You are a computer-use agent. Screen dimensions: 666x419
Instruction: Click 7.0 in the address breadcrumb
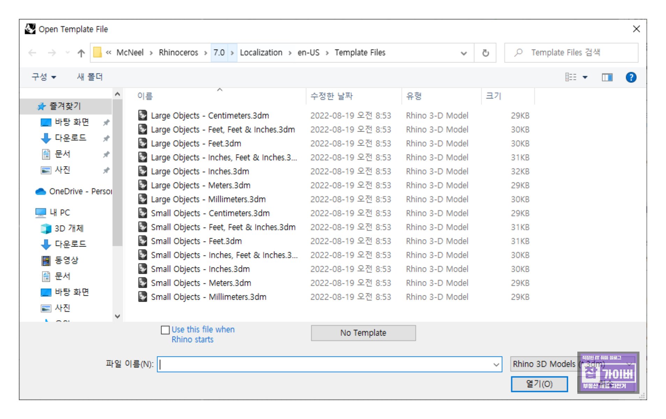tap(219, 53)
